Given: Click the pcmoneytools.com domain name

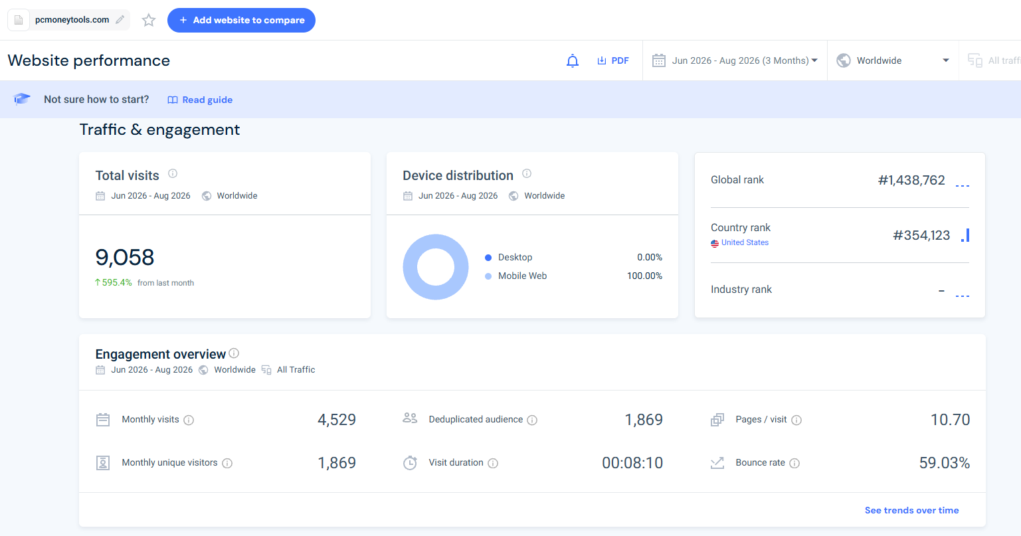Looking at the screenshot, I should click(x=72, y=20).
